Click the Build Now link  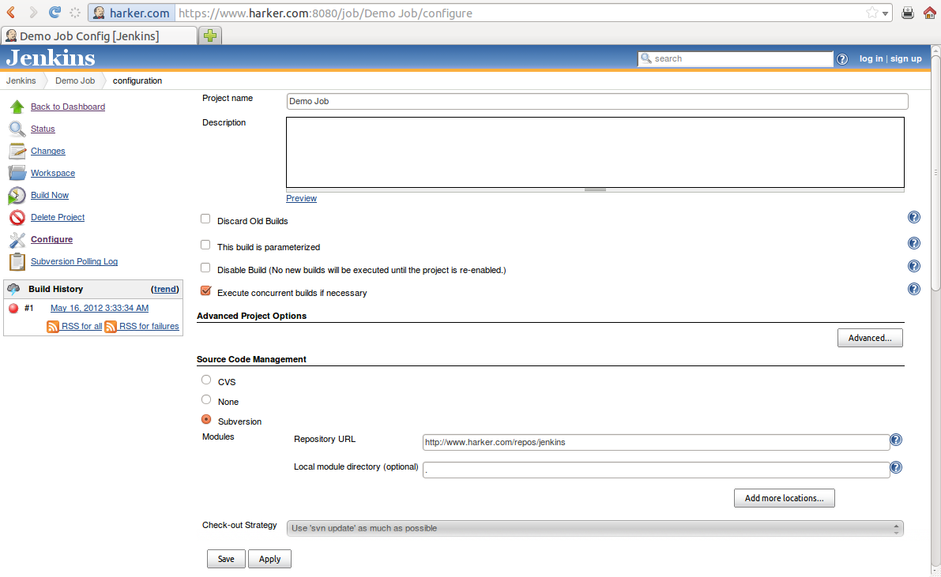(50, 196)
